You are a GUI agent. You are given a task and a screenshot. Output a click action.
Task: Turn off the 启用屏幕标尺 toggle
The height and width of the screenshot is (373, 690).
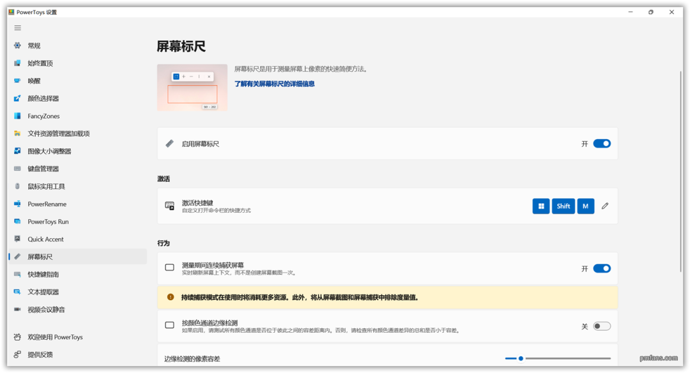602,144
